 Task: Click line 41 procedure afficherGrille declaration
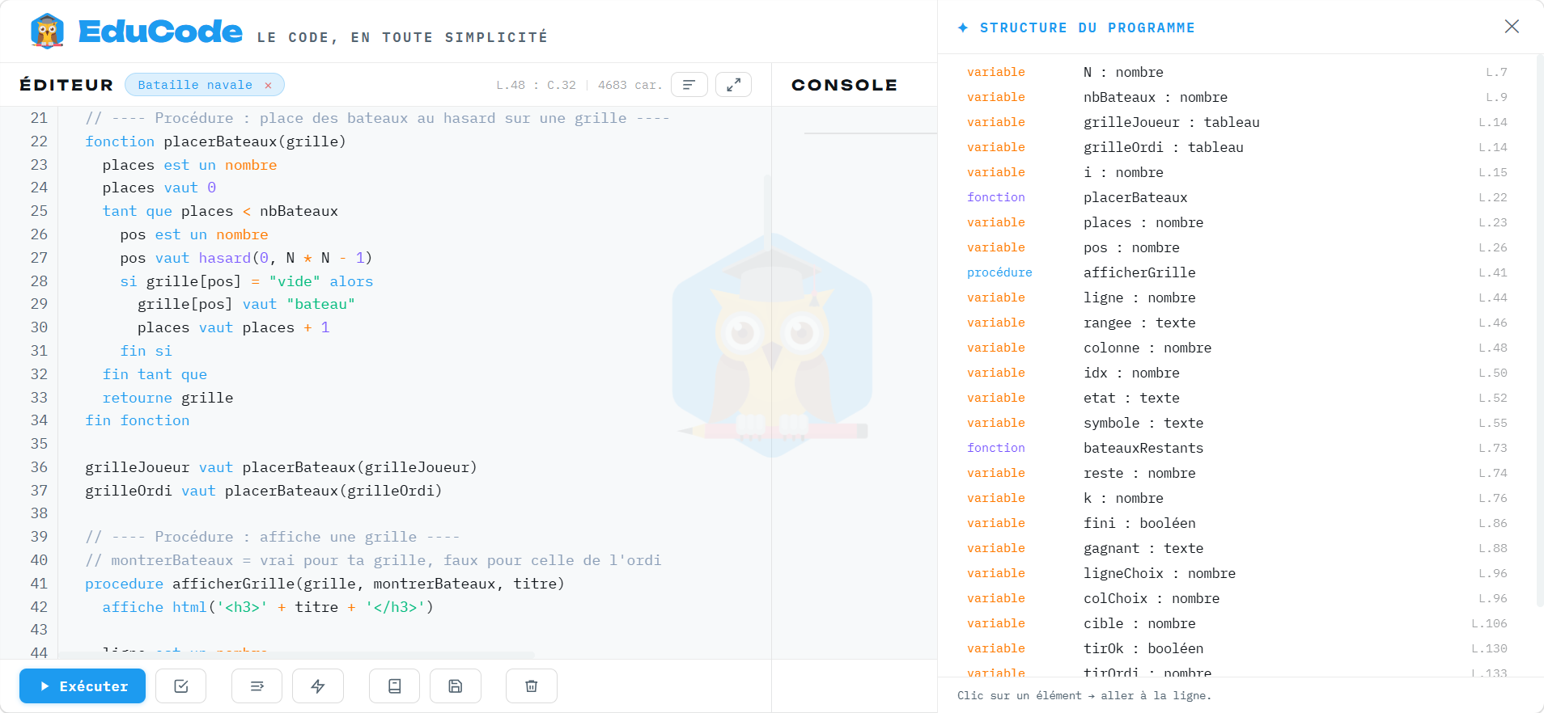click(x=324, y=584)
